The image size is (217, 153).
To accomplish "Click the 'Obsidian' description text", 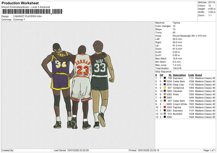I will click(178, 91).
